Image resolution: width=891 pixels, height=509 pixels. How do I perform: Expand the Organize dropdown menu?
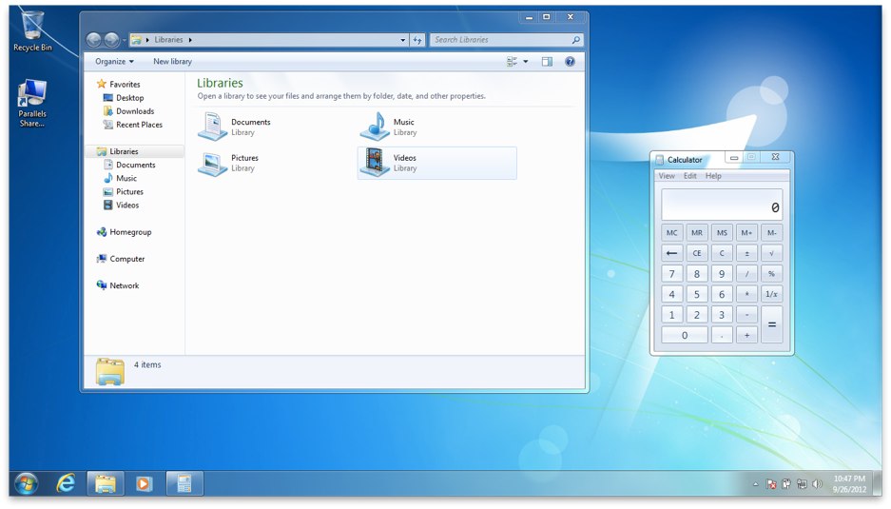tap(114, 62)
